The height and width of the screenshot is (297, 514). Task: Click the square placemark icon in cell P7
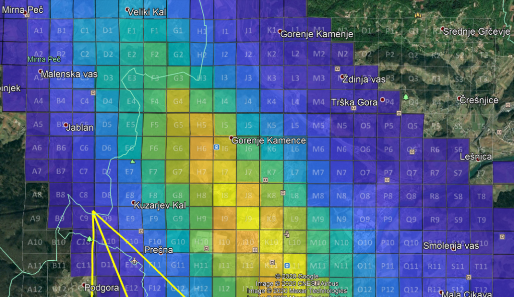click(x=387, y=179)
